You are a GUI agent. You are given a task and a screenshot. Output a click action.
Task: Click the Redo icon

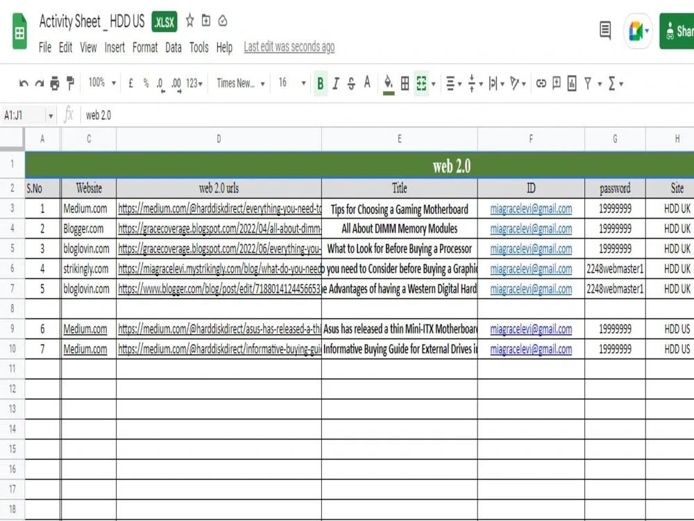pyautogui.click(x=40, y=83)
